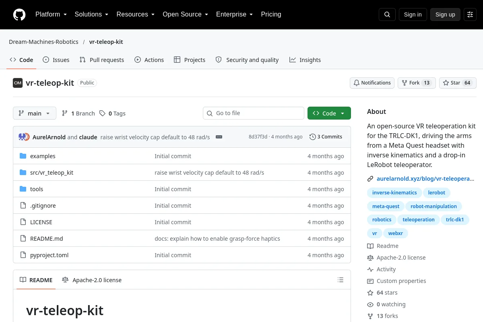Switch to the Code tab
This screenshot has height=322, width=483.
coord(21,60)
